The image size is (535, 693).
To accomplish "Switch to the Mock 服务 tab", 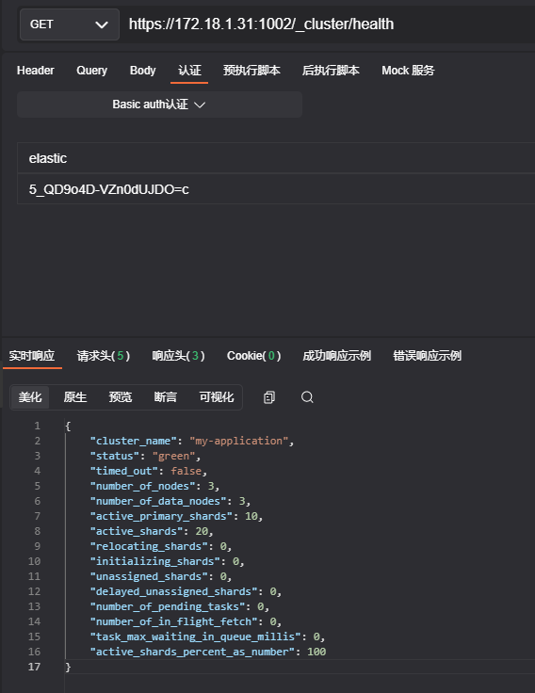I will click(x=408, y=71).
